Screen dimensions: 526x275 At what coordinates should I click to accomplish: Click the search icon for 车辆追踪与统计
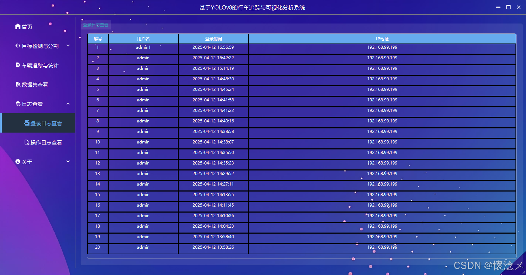pyautogui.click(x=18, y=65)
